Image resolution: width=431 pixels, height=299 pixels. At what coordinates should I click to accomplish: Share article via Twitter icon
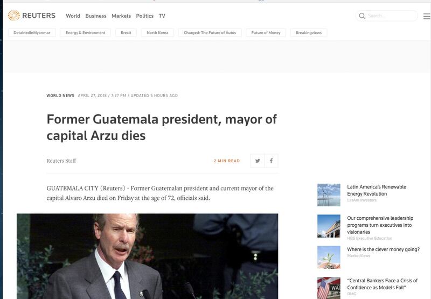pyautogui.click(x=258, y=161)
